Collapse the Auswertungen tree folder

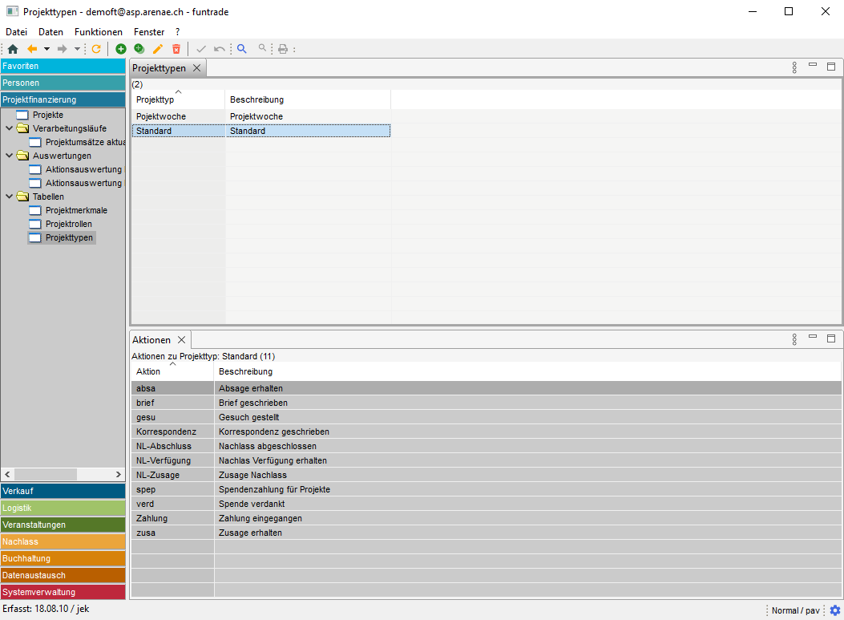(10, 156)
